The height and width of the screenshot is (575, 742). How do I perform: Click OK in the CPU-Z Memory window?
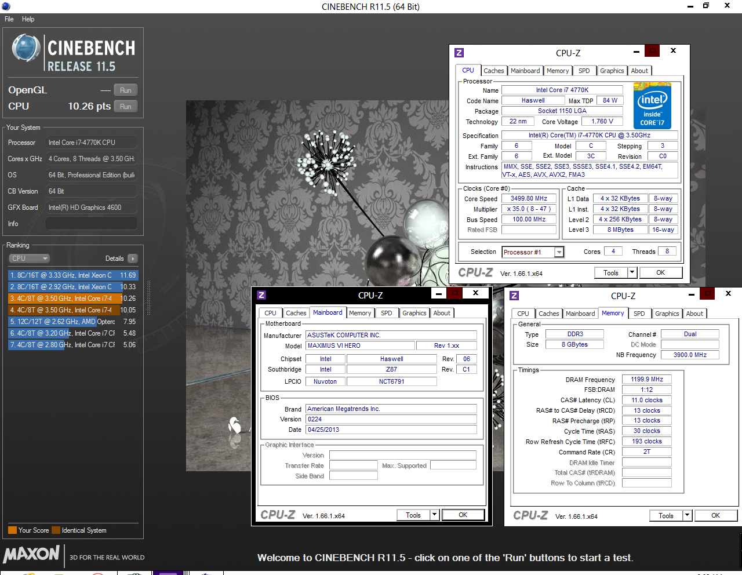(x=716, y=515)
